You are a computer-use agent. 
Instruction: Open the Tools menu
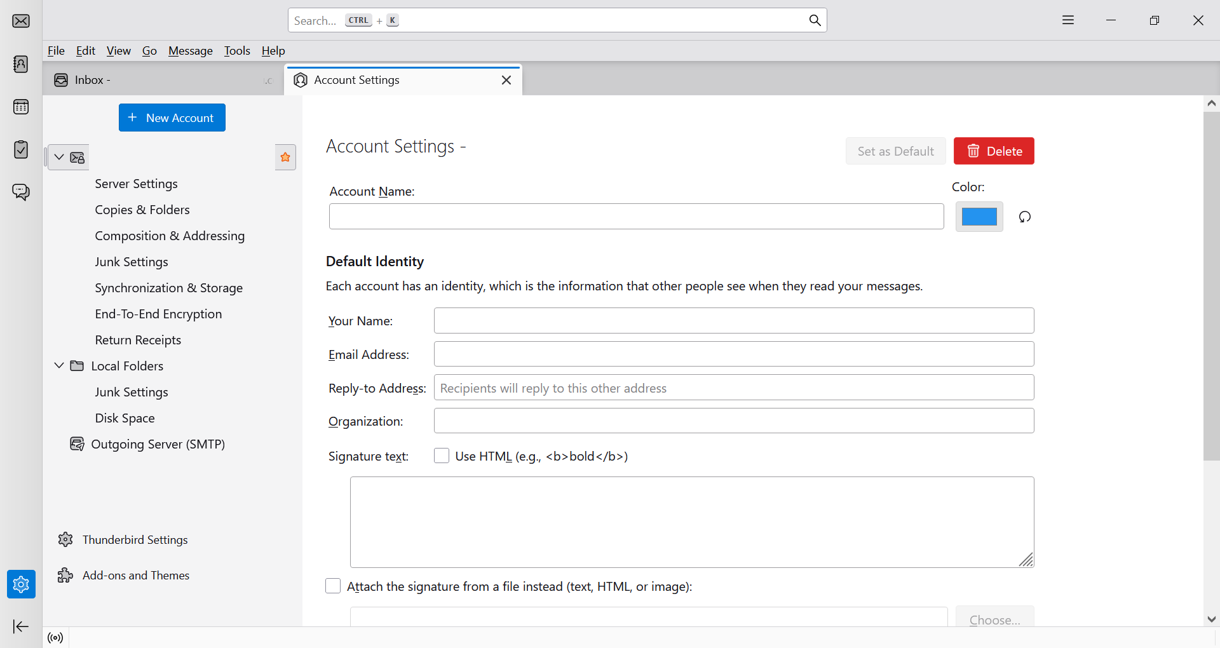237,51
